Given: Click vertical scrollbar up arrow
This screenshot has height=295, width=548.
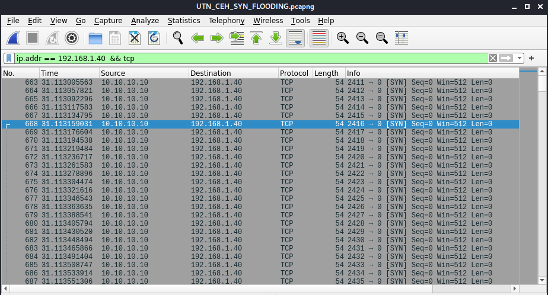Looking at the screenshot, I should 542,72.
